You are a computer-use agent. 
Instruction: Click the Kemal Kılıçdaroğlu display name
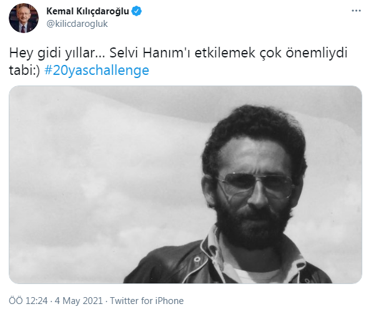pyautogui.click(x=87, y=11)
